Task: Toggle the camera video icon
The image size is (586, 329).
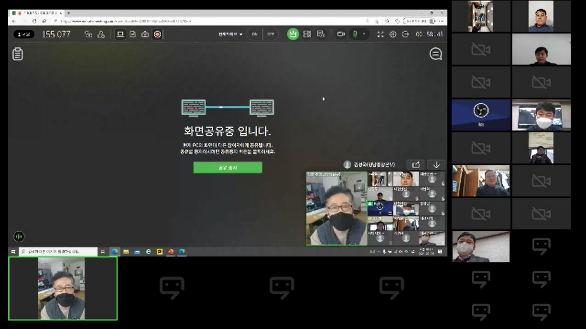Action: (341, 34)
